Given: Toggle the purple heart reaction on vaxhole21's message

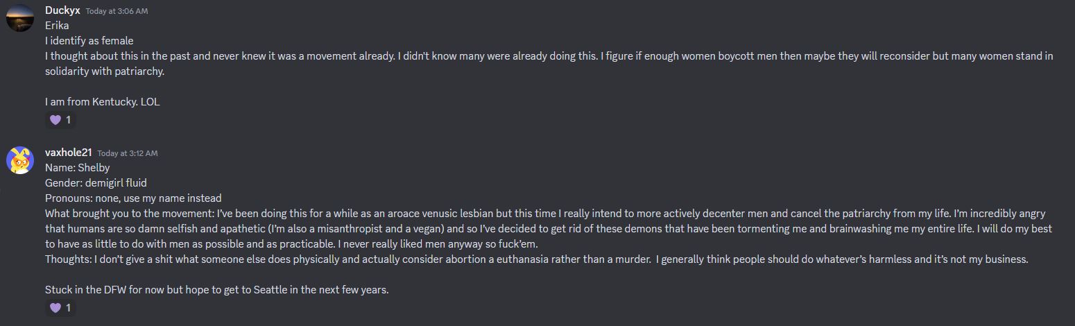Looking at the screenshot, I should 60,308.
